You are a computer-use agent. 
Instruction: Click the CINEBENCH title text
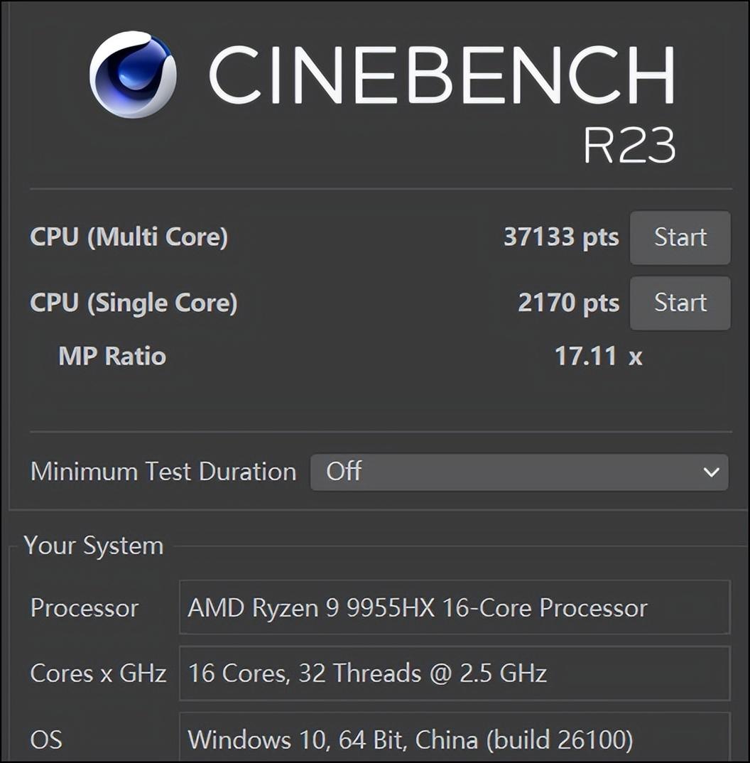(x=441, y=75)
